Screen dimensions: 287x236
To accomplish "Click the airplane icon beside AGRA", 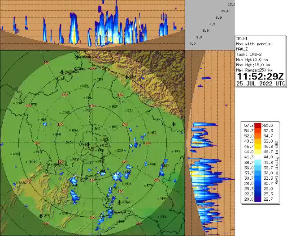I will tap(119, 202).
